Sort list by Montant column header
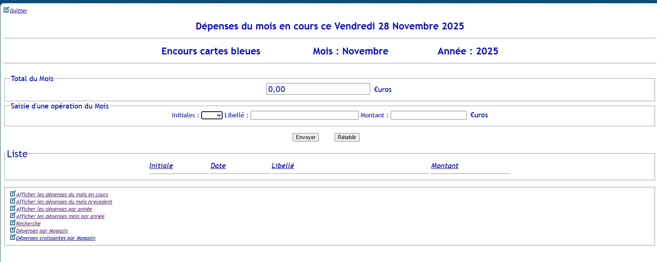The width and height of the screenshot is (657, 262). click(444, 166)
